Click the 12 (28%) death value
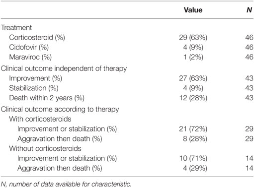The image size is (254, 188). [193, 98]
